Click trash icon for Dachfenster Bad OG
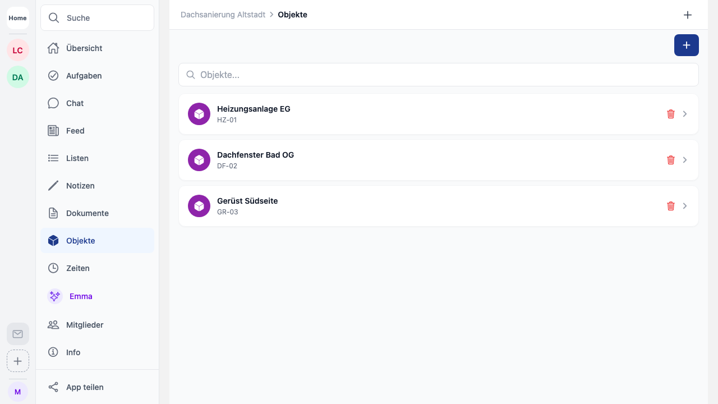Image resolution: width=718 pixels, height=404 pixels. [670, 160]
